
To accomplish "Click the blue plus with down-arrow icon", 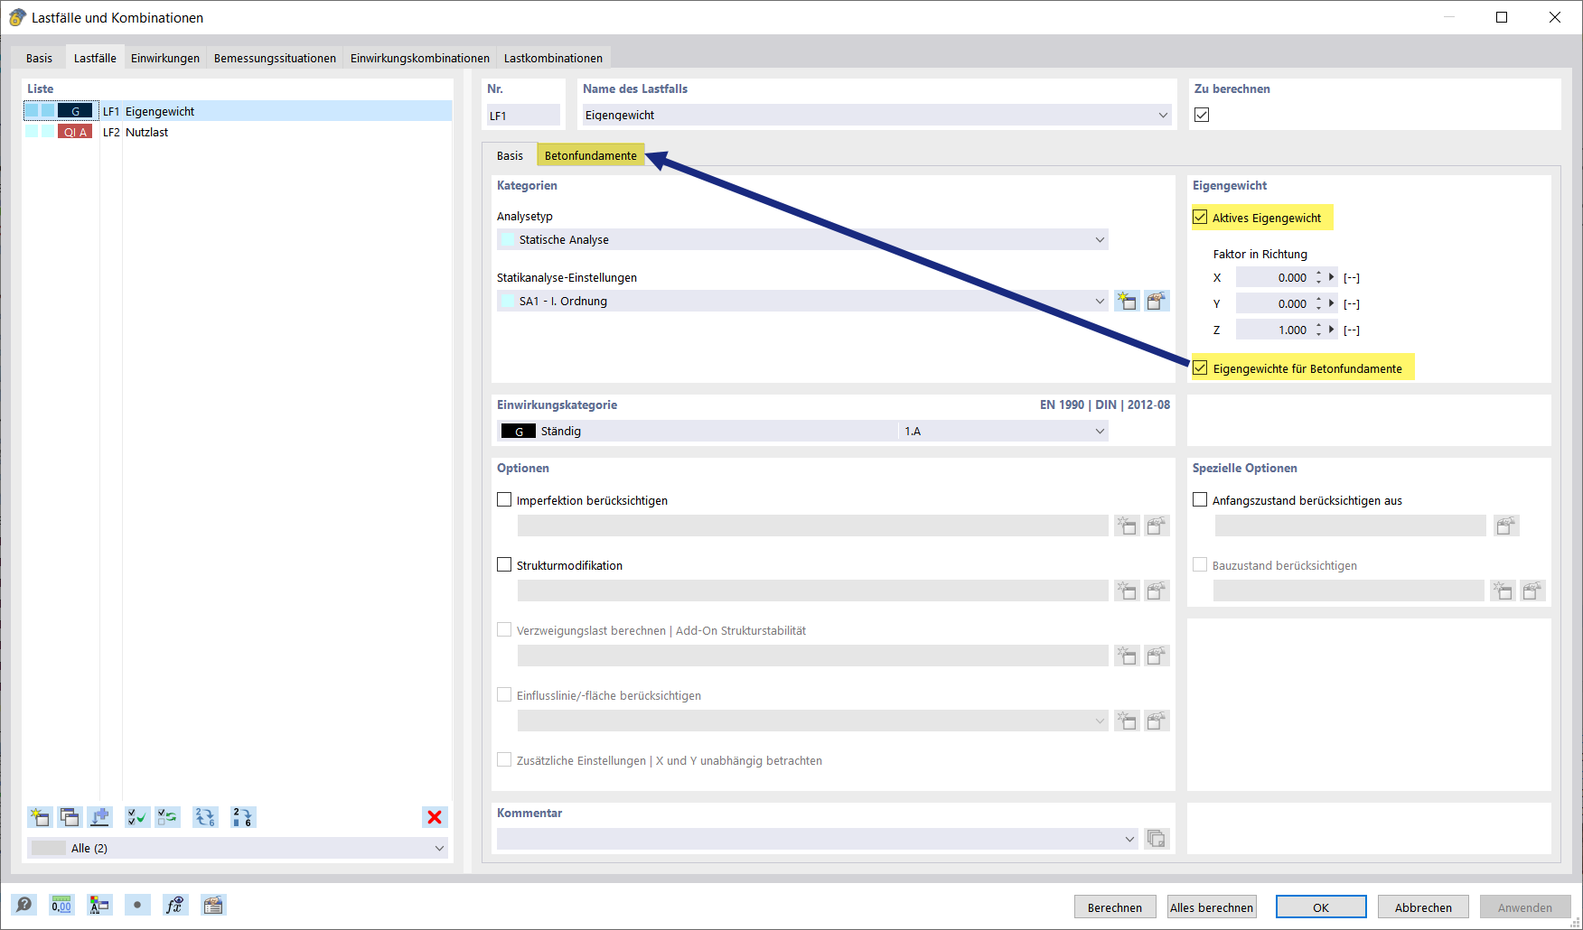I will (99, 817).
